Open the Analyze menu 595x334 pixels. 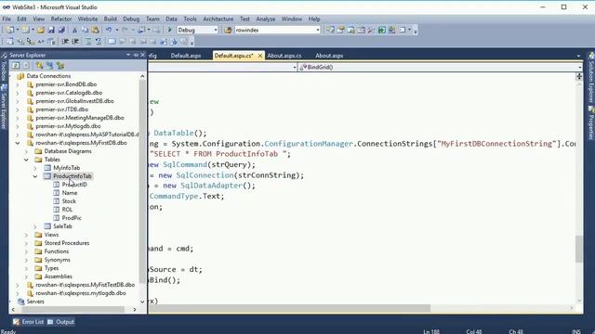265,19
